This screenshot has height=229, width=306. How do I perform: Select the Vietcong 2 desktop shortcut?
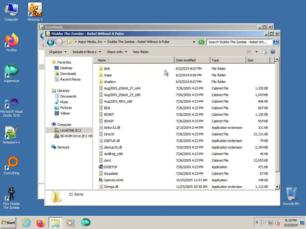35,12
